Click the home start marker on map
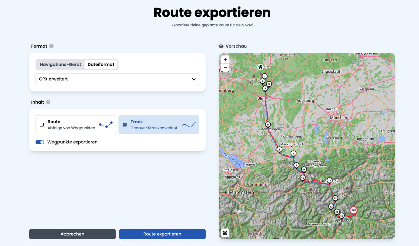 [x=260, y=67]
